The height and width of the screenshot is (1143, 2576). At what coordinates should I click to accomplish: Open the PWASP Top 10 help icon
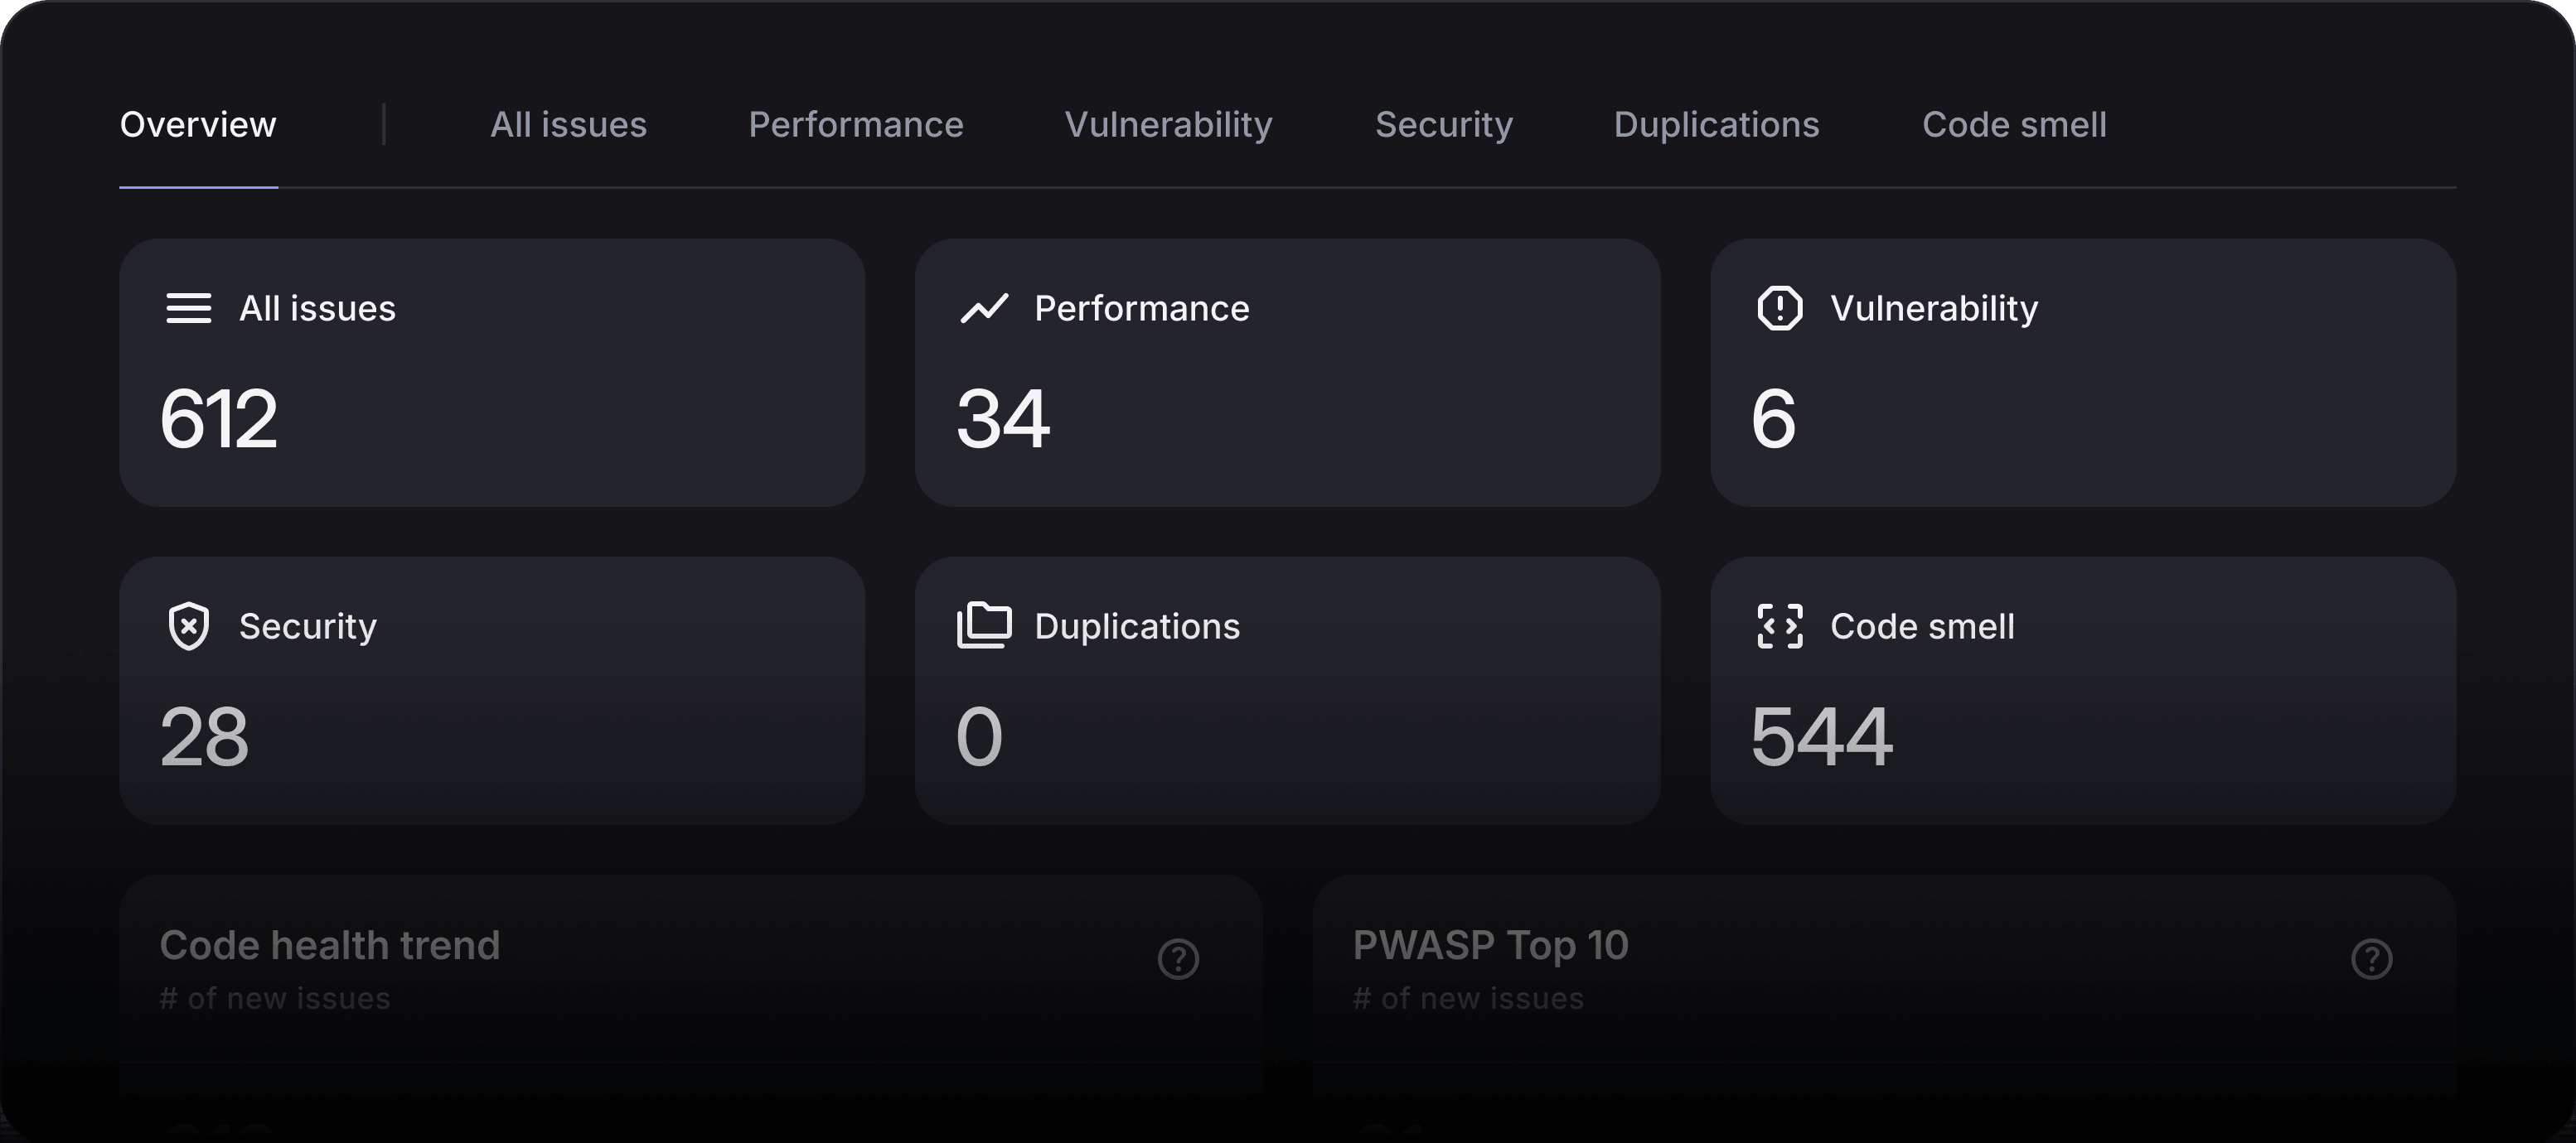pos(2371,959)
